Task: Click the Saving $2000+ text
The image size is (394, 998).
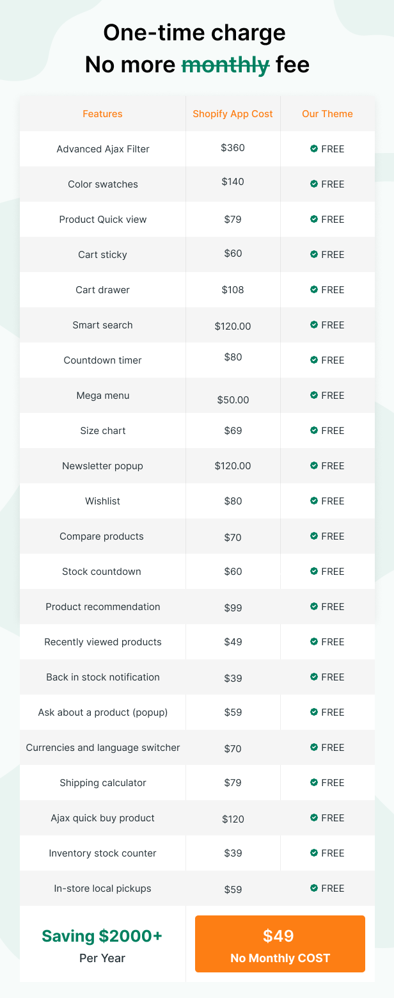Action: coord(102,936)
